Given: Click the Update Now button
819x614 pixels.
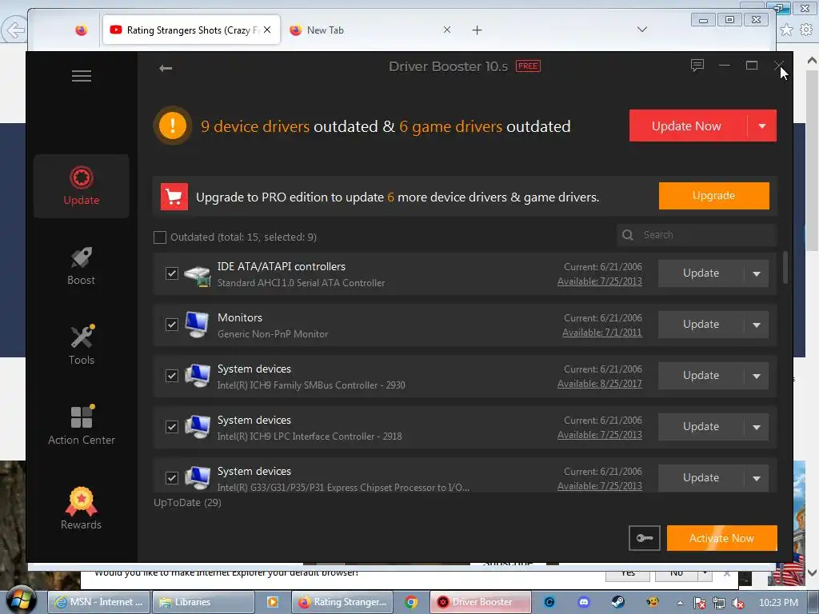Looking at the screenshot, I should pyautogui.click(x=687, y=126).
